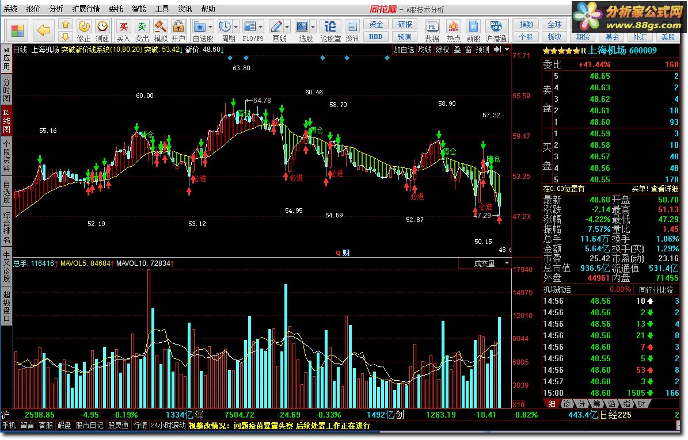Click the 板块 button
688x440 pixels.
pos(554,37)
